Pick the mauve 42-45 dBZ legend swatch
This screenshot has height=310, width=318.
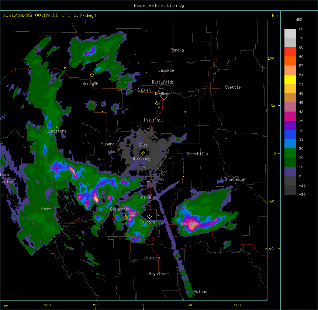click(290, 107)
